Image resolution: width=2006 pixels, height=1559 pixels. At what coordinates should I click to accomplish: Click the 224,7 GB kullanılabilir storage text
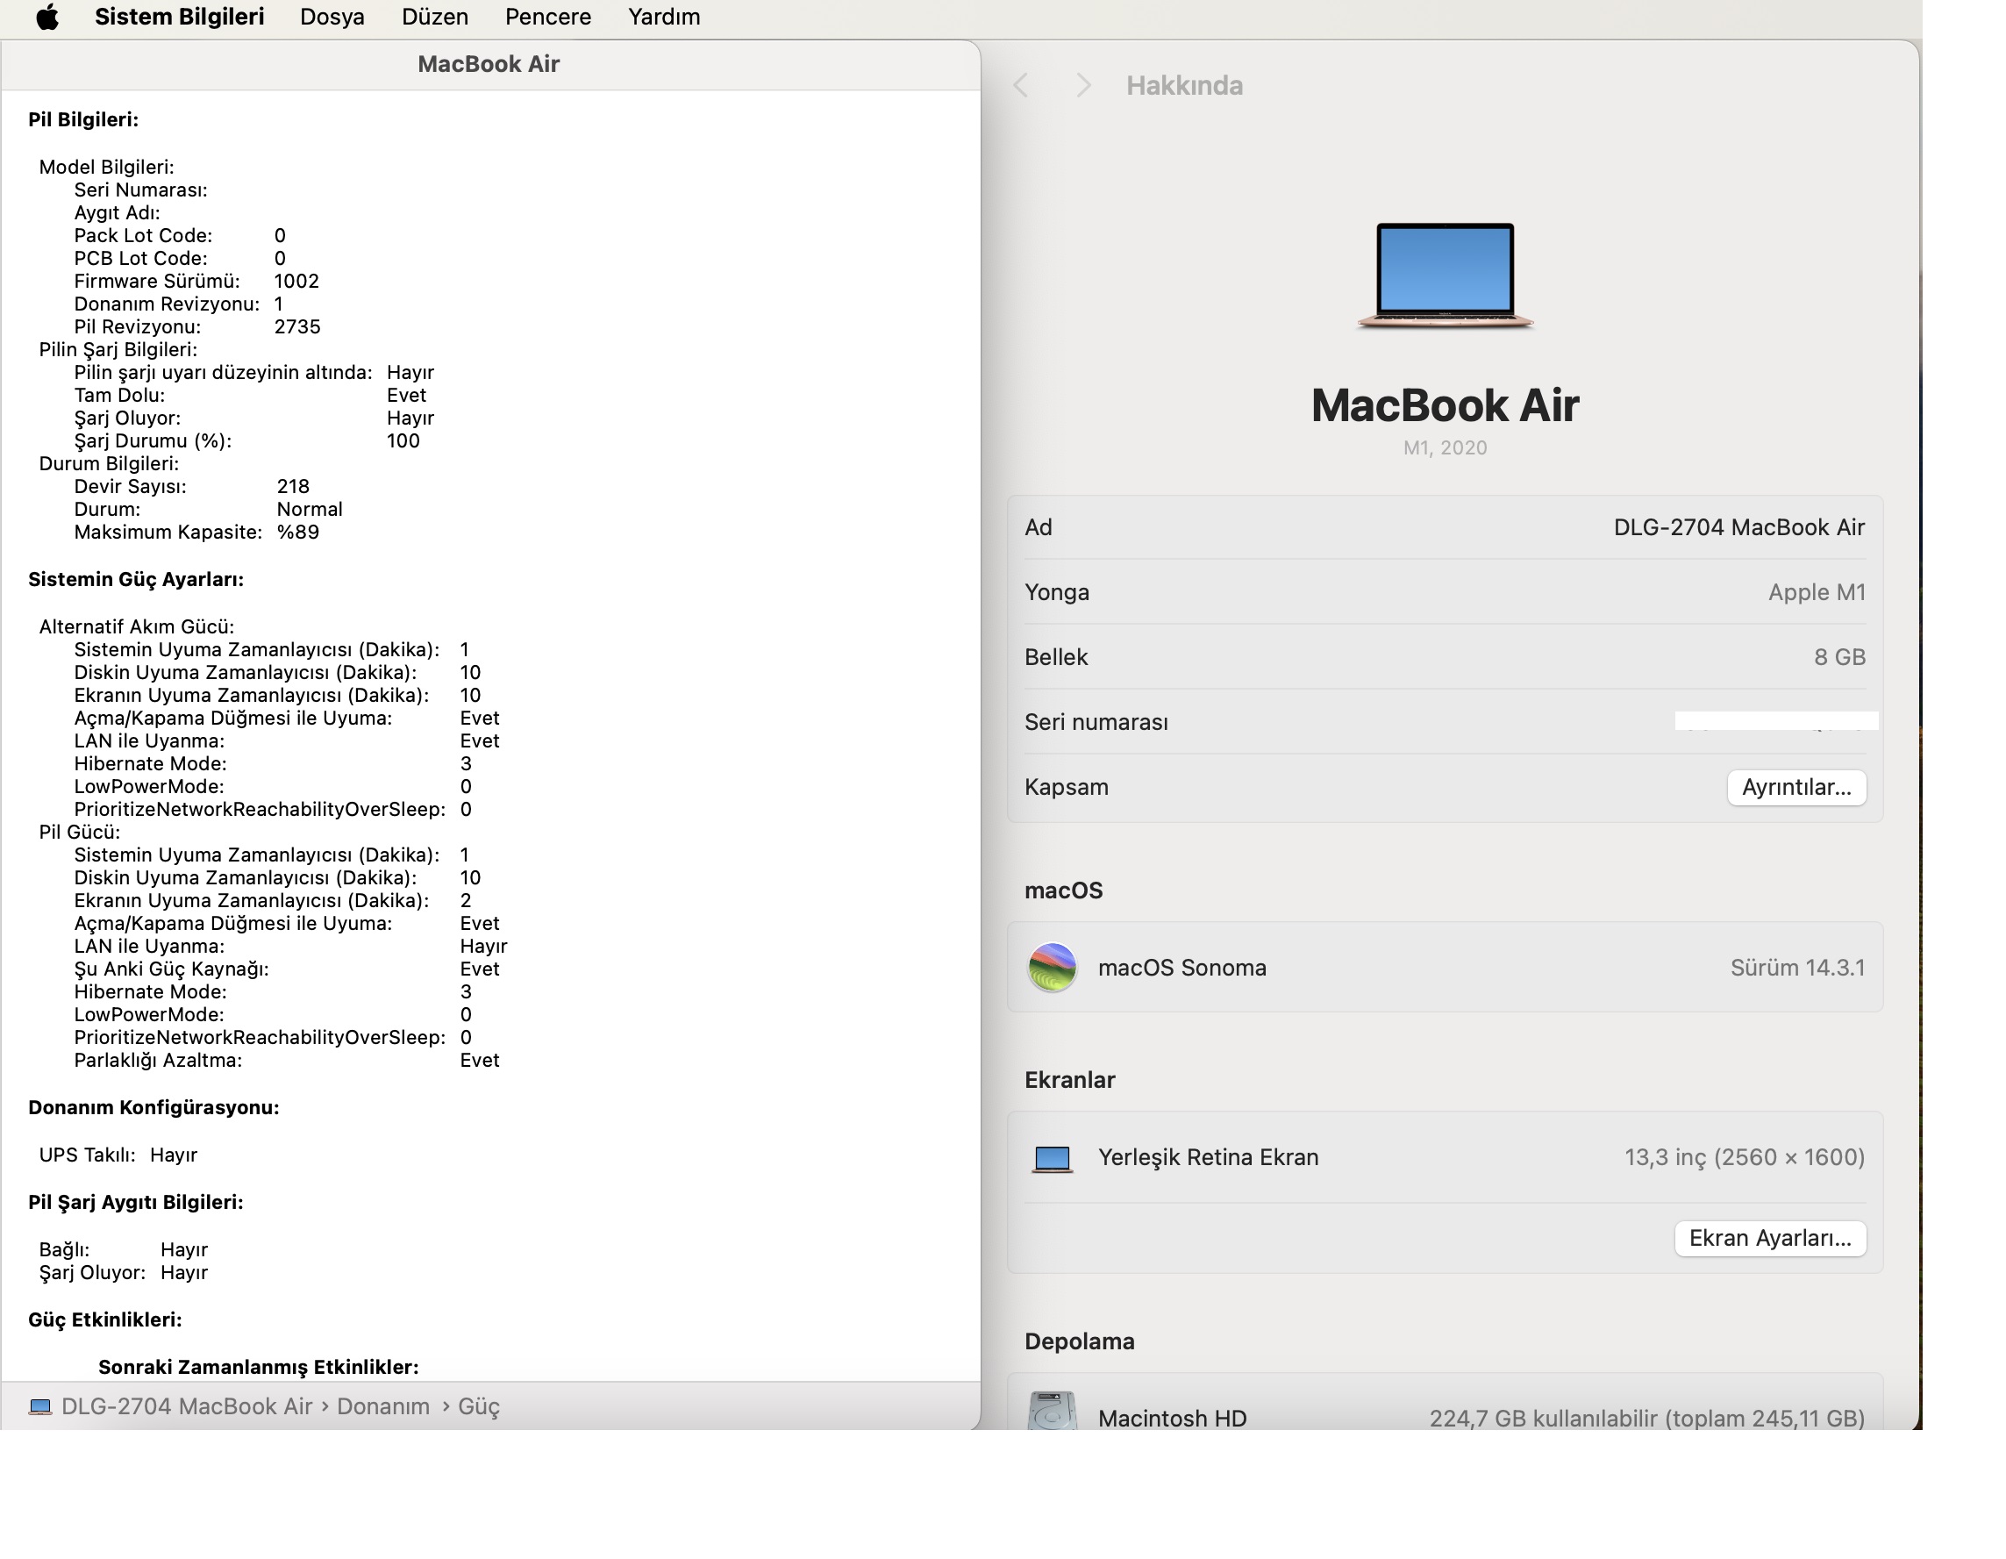coord(1646,1419)
